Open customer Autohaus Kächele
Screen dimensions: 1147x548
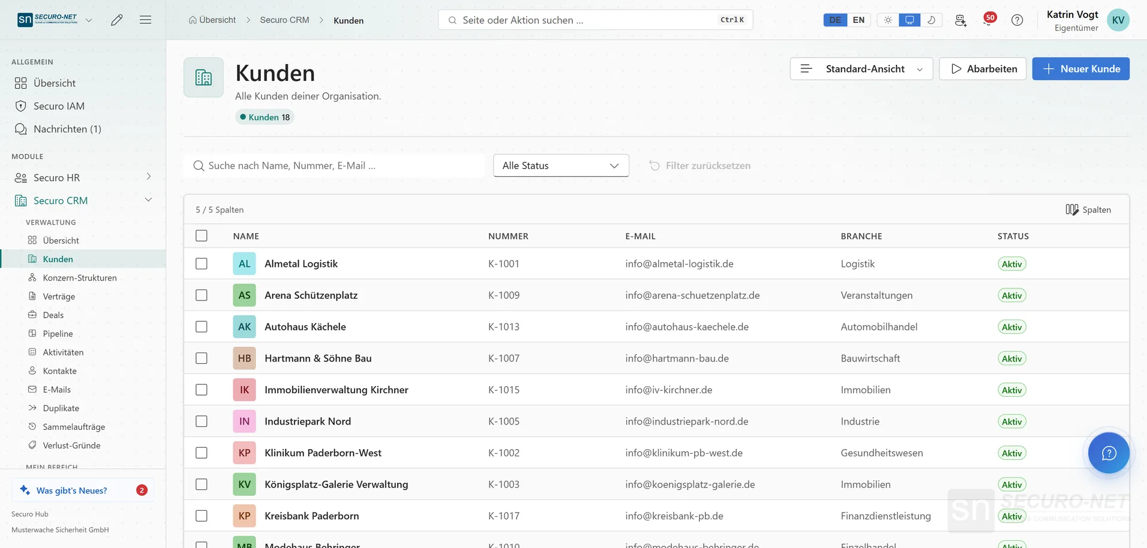(305, 327)
